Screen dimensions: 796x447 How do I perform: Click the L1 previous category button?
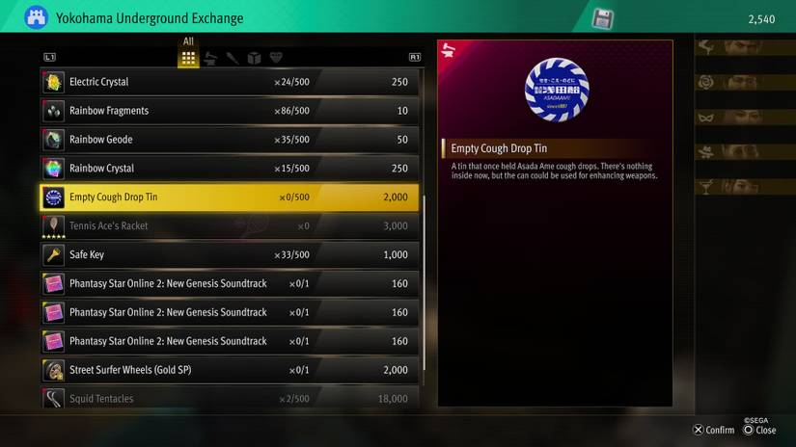tap(50, 57)
